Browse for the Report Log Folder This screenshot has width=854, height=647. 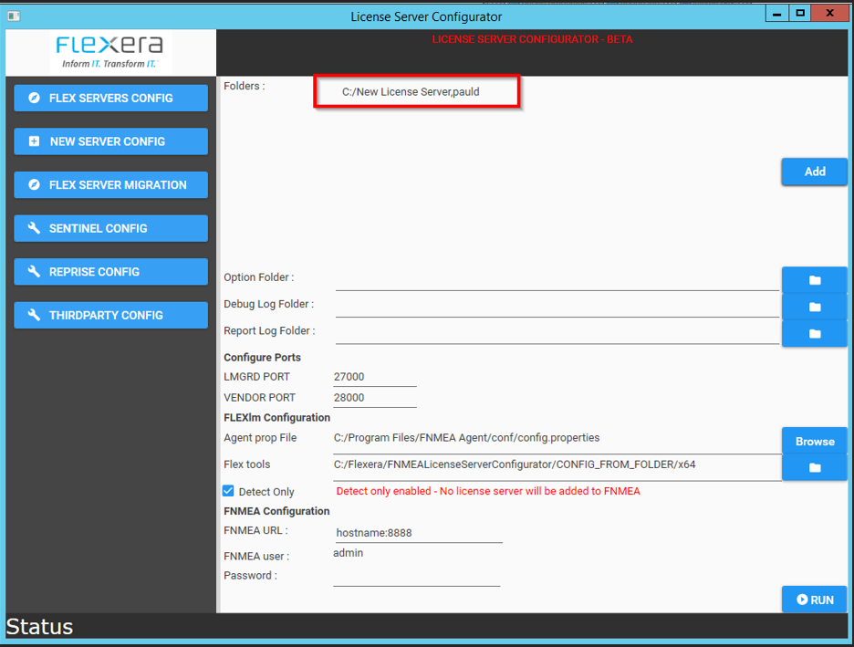tap(814, 333)
